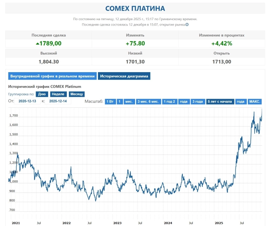Click the 'Низкий' header cell
Screen dimensions: 268x226
coord(135,53)
